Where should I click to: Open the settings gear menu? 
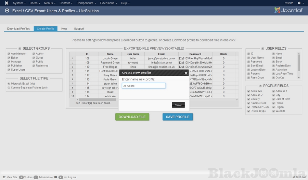pos(300,3)
